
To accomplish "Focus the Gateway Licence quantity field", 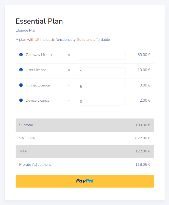I will 102,56.
